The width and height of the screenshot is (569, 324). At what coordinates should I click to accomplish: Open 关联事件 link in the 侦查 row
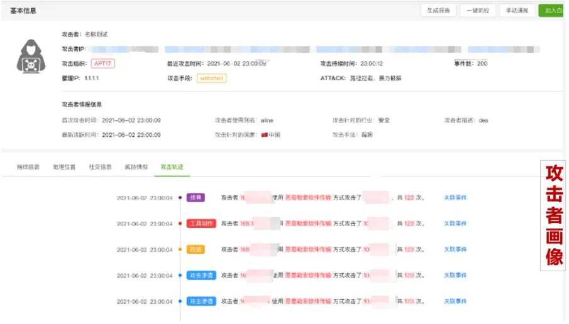click(x=456, y=198)
